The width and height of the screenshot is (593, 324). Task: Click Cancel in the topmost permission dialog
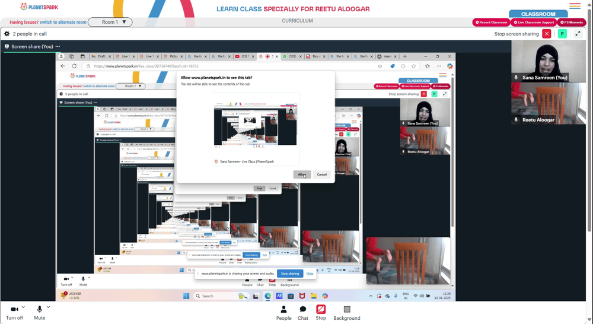click(321, 174)
